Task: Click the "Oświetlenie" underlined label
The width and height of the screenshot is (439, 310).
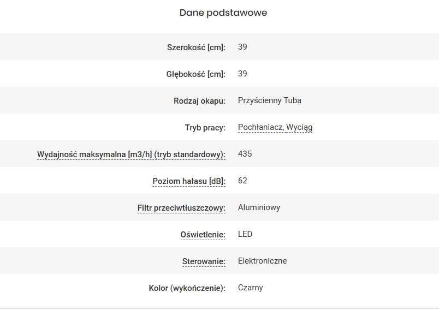Action: pos(203,235)
